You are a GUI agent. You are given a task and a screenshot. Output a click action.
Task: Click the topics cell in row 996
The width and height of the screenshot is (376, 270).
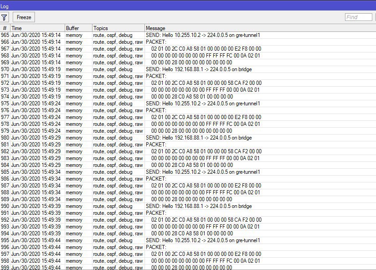[x=118, y=247]
